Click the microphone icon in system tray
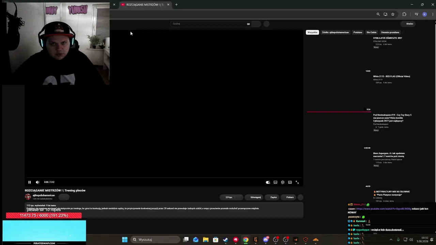 (398, 240)
